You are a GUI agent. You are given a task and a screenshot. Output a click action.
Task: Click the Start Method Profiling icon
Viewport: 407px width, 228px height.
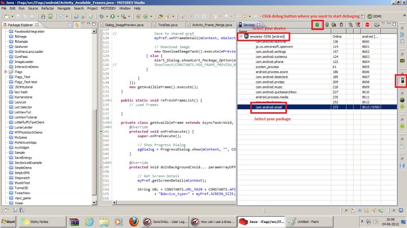point(358,24)
